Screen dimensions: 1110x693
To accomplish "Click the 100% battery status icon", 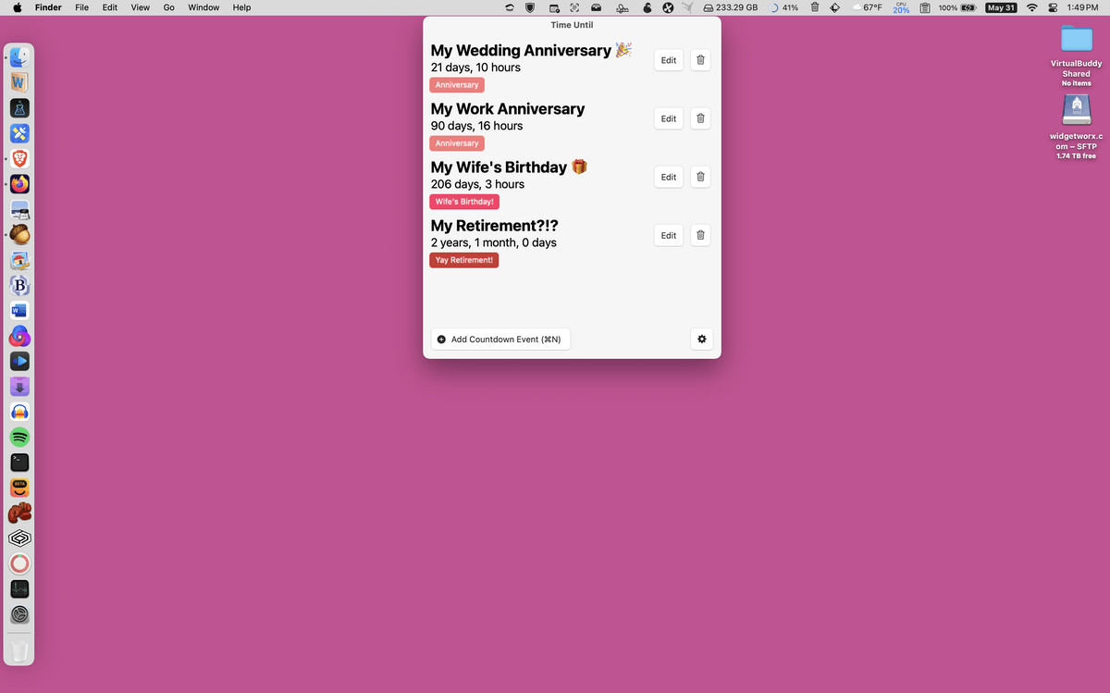I will pos(957,7).
